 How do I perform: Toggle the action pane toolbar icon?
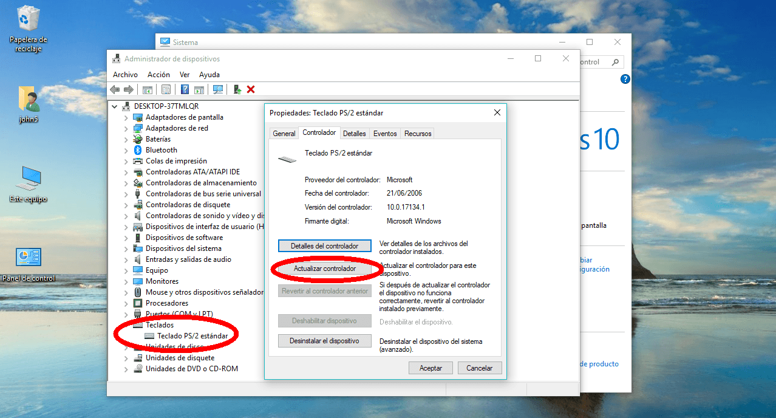point(199,89)
